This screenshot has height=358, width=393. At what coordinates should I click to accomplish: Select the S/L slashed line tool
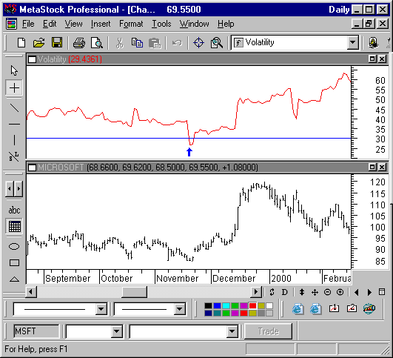pyautogui.click(x=14, y=156)
